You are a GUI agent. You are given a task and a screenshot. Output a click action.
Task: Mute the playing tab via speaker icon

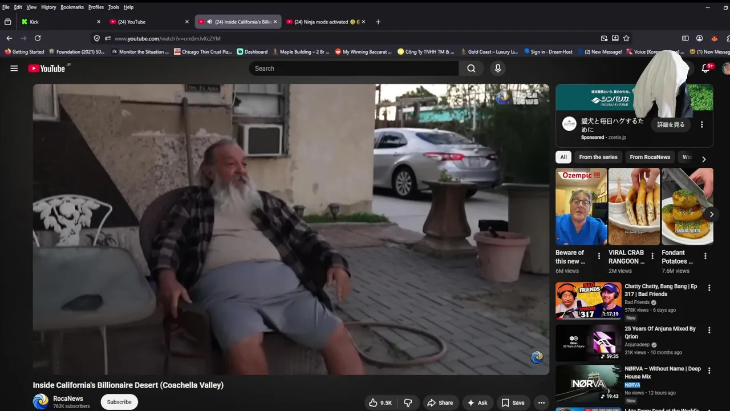[209, 22]
